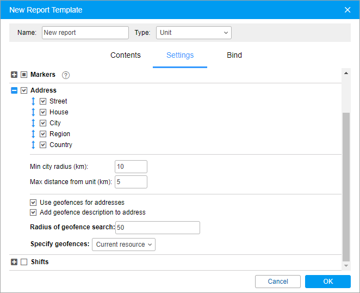
Task: Expand the Markers section
Action: 14,75
